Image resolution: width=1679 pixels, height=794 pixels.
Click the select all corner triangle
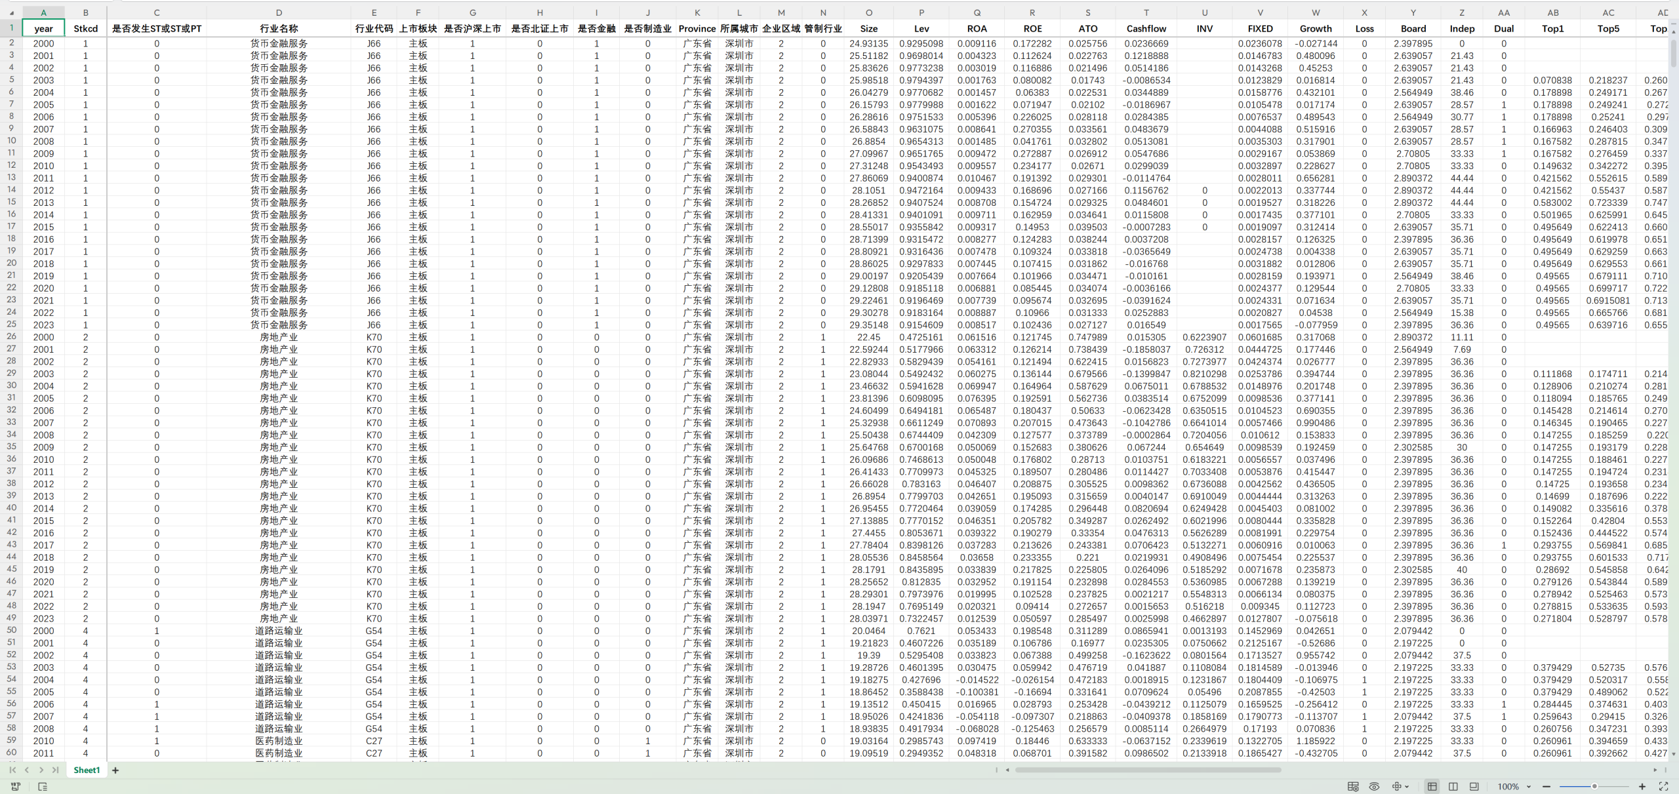pyautogui.click(x=11, y=12)
